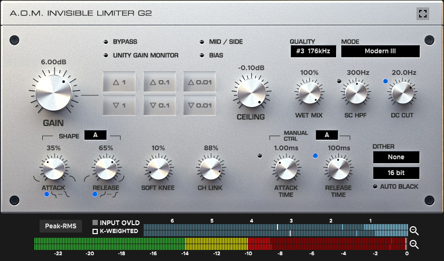Viewport: 444px width, 261px height.
Task: Enable AUTO BLACK option
Action: 375,187
